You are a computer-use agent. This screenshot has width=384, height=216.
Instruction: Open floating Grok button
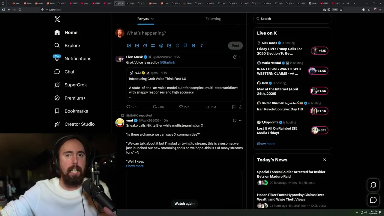pyautogui.click(x=373, y=185)
